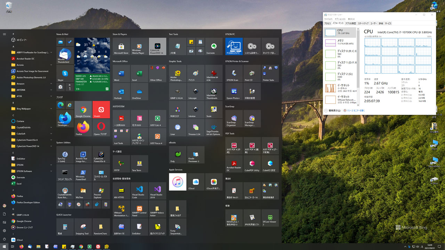Click 簡易表示 to collapse Task Manager
Viewport: 445px width, 250px height.
click(x=332, y=110)
